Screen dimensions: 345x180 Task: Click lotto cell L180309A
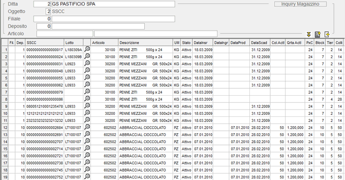click(x=73, y=50)
